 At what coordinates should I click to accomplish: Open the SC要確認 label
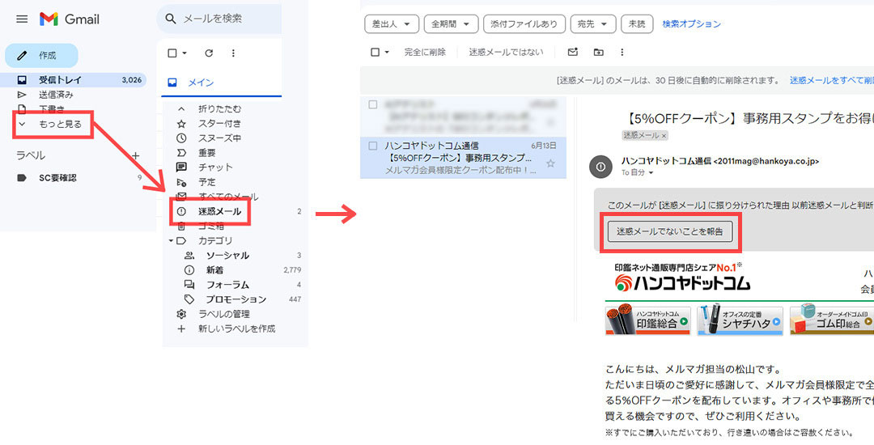coord(57,178)
